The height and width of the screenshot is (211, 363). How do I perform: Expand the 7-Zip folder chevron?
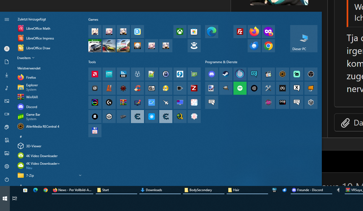click(x=80, y=175)
